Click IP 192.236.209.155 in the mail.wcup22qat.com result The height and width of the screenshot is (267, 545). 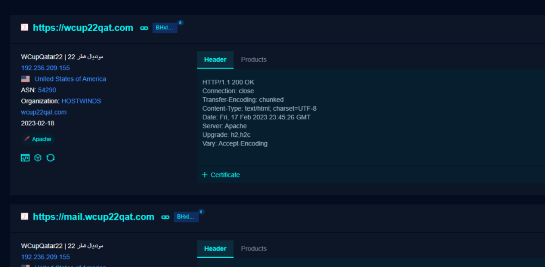coord(46,257)
